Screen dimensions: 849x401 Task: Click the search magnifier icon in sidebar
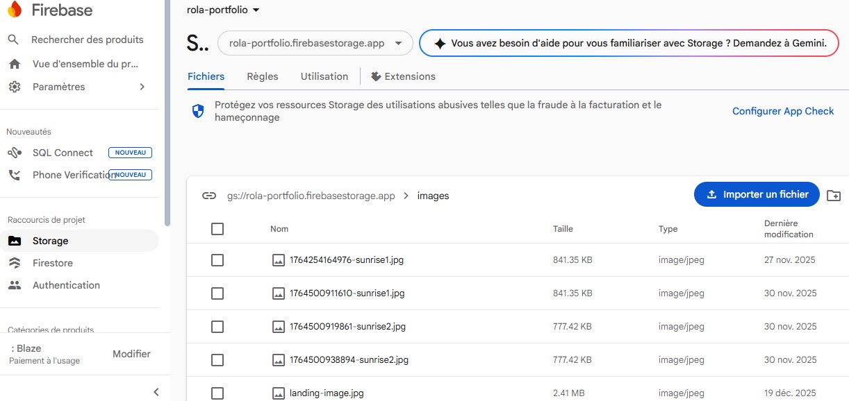click(x=13, y=40)
